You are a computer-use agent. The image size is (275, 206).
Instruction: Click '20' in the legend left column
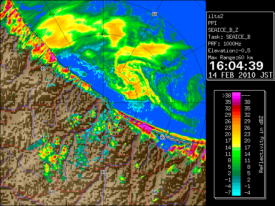click(x=228, y=134)
